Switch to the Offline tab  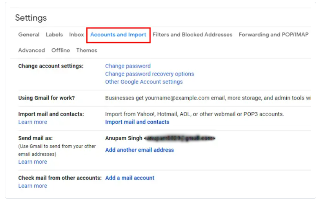(x=60, y=50)
